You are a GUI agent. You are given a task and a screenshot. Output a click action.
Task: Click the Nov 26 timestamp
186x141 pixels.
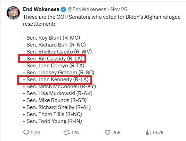tap(119, 9)
